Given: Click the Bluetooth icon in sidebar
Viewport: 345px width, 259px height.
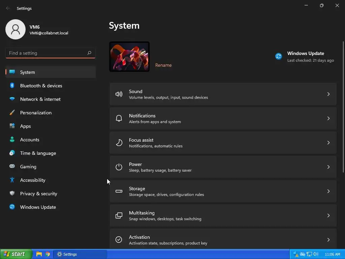Looking at the screenshot, I should click(x=12, y=85).
